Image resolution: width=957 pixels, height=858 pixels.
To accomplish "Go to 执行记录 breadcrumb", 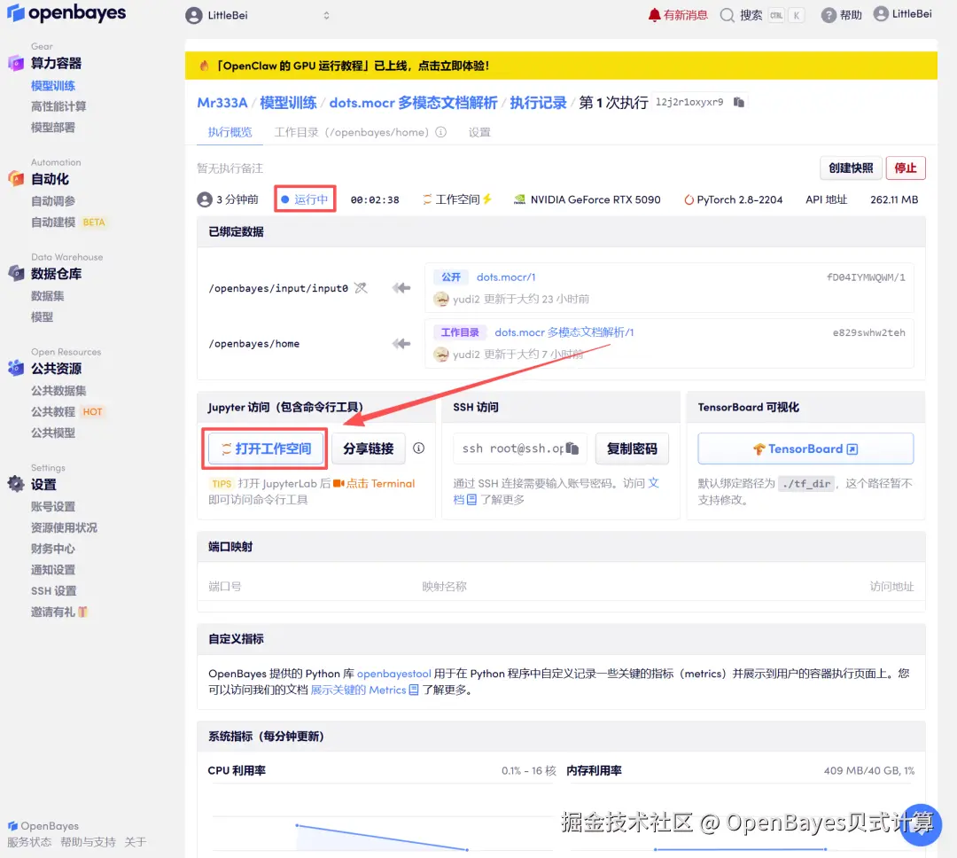I will (539, 103).
